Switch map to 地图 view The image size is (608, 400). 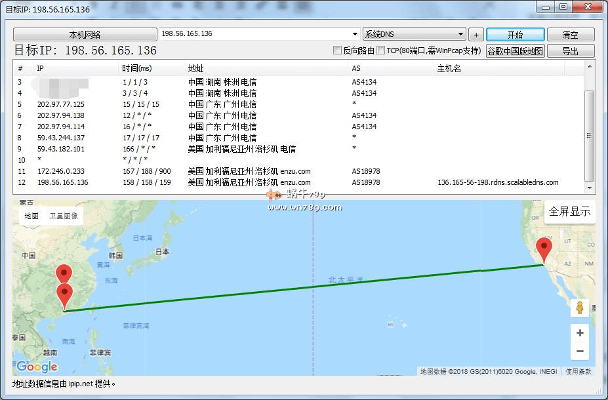(31, 216)
